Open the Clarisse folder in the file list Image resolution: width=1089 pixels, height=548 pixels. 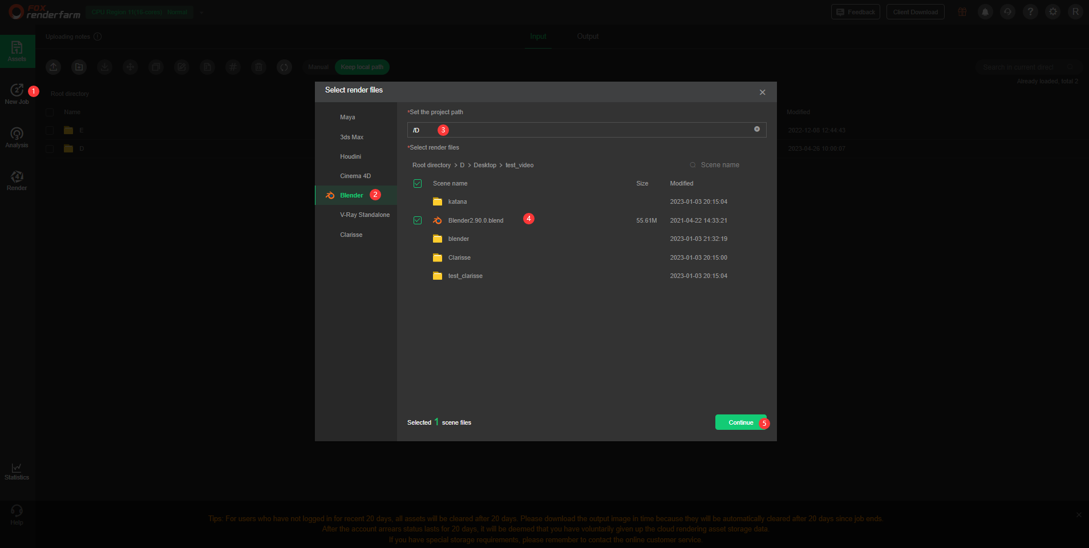pyautogui.click(x=459, y=257)
